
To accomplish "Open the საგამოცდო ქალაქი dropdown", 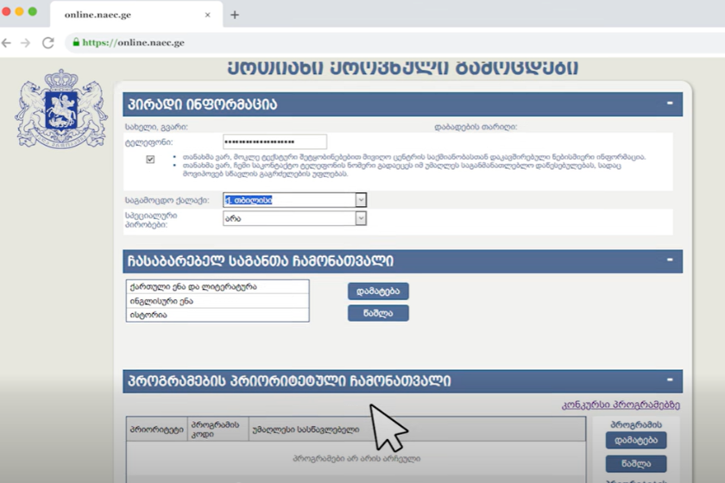I will coord(361,200).
